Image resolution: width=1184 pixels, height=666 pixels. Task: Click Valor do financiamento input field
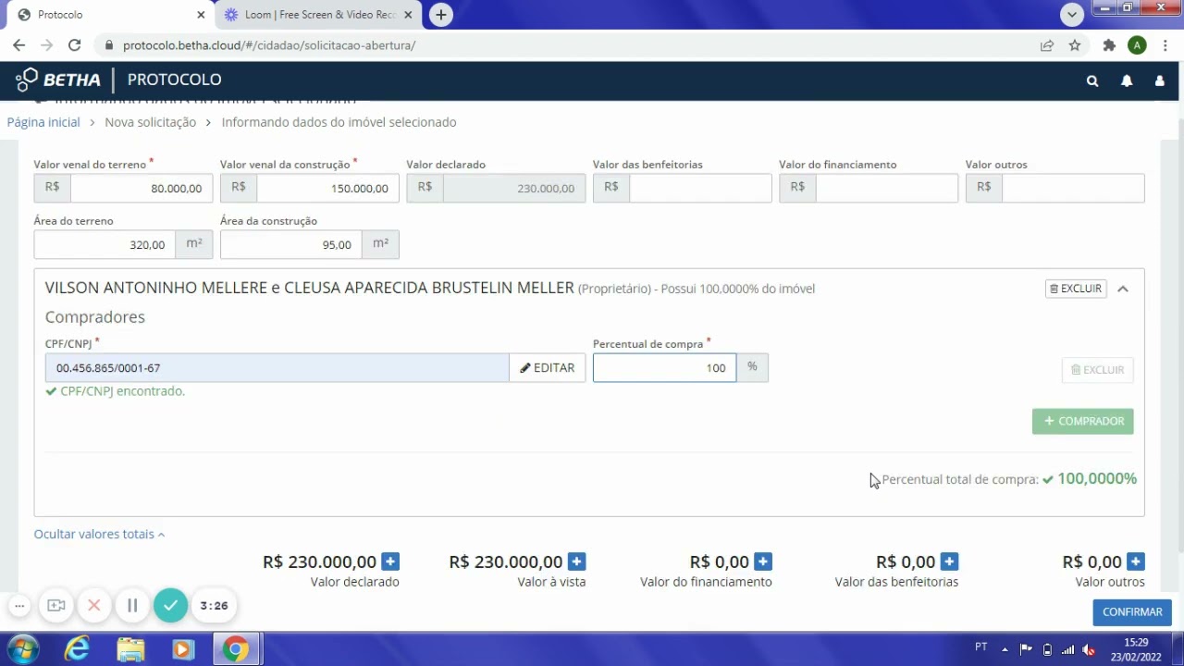pos(887,188)
